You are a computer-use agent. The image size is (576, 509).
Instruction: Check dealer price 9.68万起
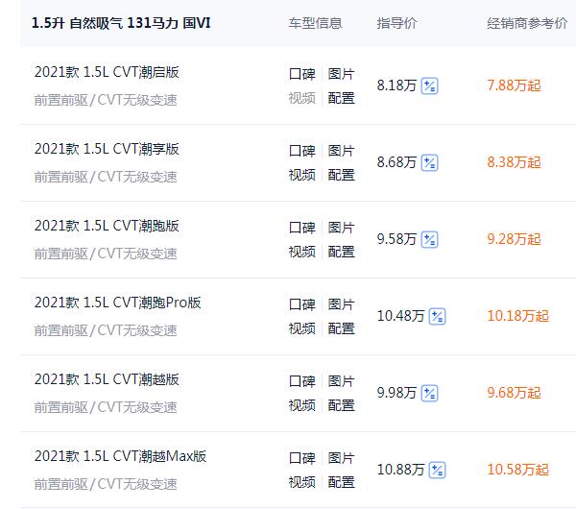(514, 393)
